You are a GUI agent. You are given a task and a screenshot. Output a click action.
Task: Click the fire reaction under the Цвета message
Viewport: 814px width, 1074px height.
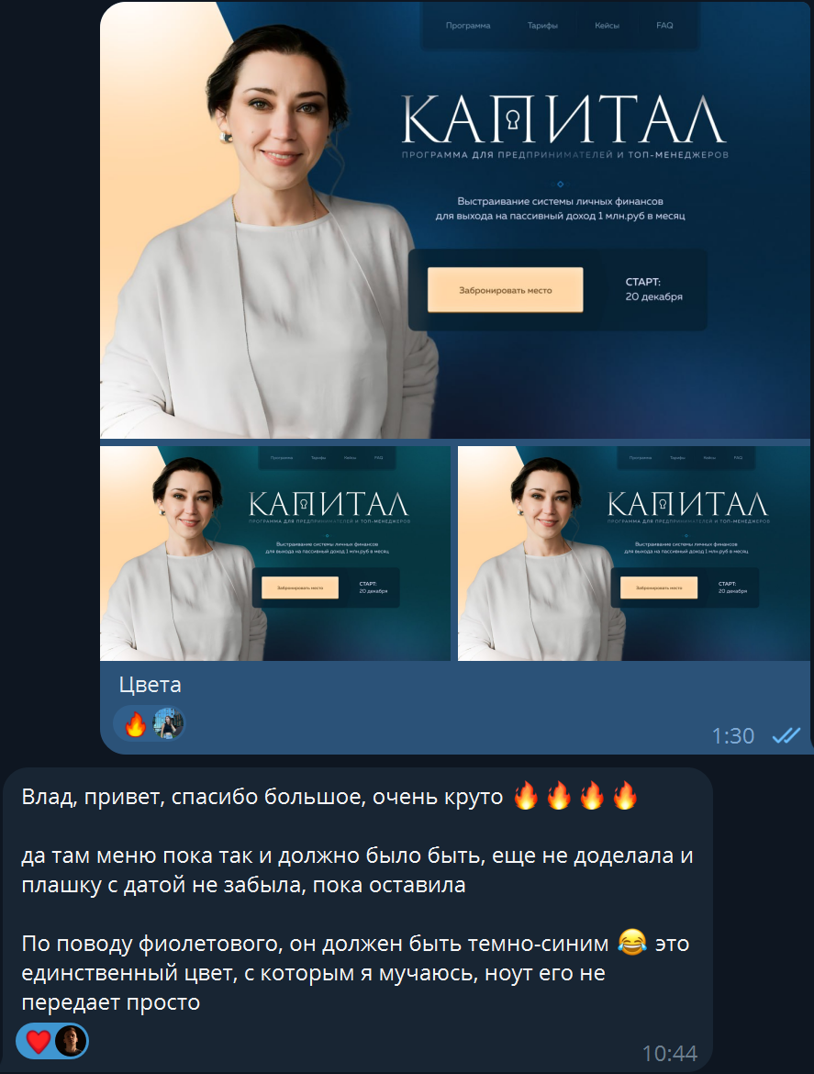[x=136, y=724]
